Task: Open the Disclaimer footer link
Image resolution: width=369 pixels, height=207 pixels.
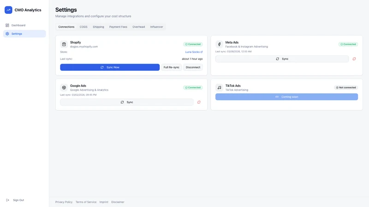Action: pos(118,202)
